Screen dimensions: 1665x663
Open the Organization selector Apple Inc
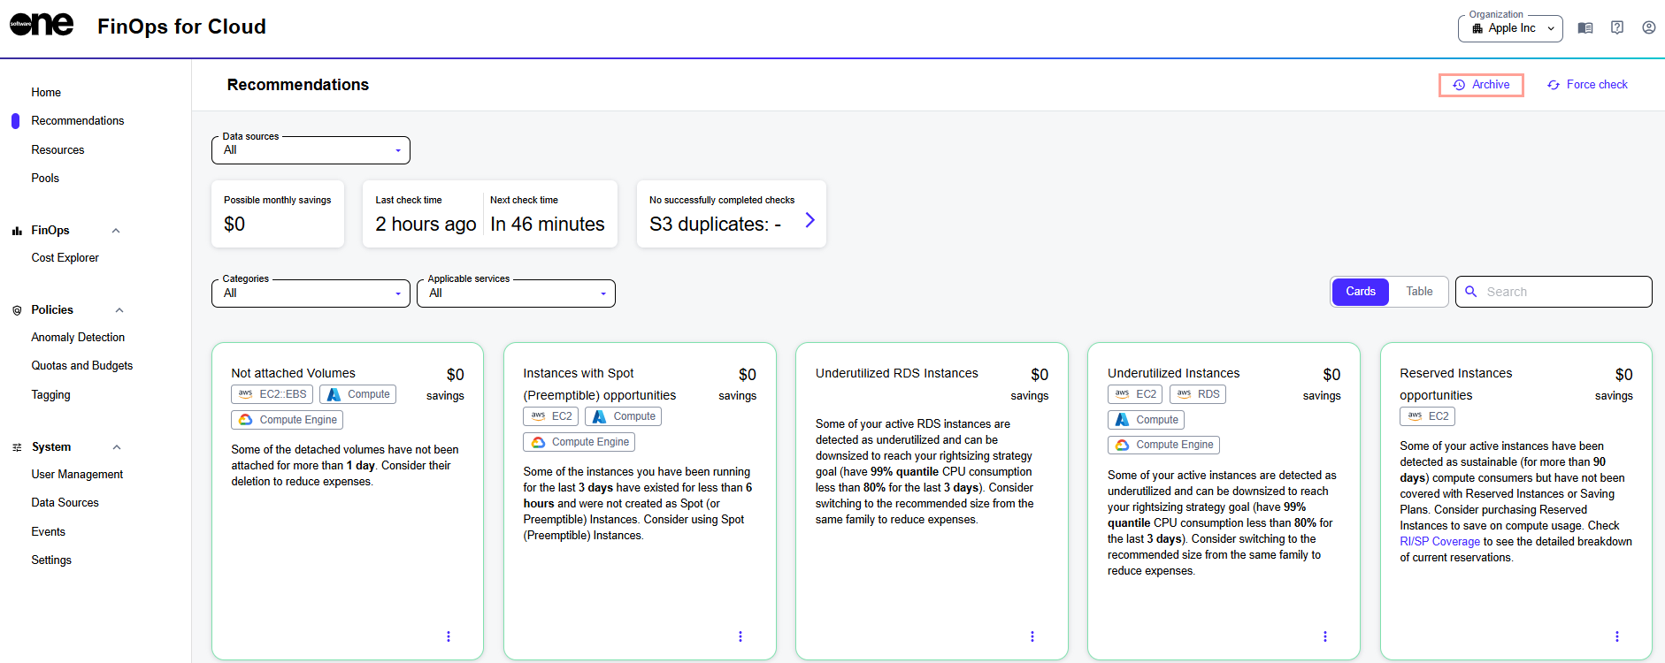[1511, 28]
